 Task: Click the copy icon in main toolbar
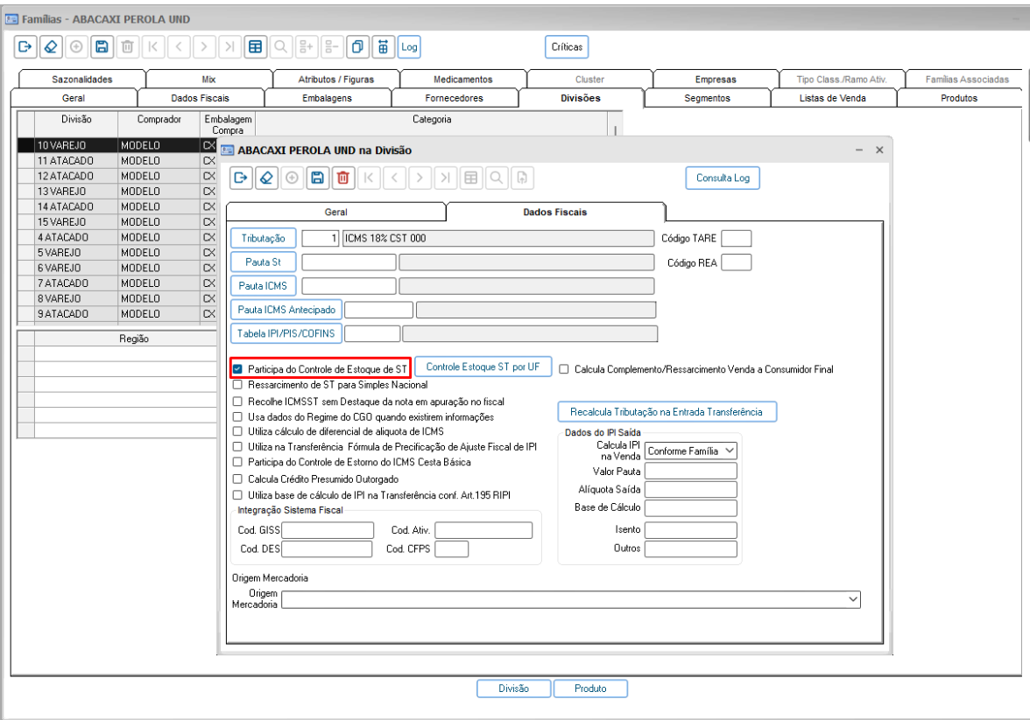point(357,46)
